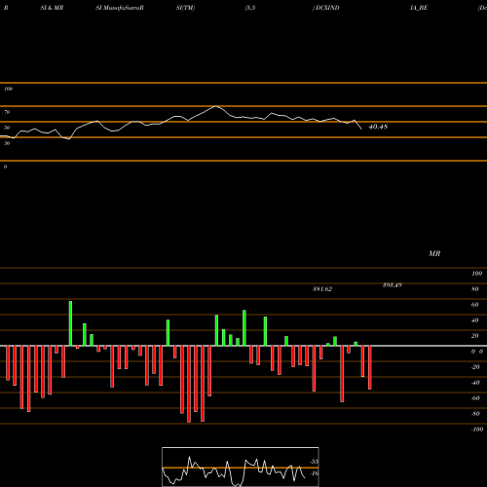Click the MR panel label

click(x=434, y=253)
